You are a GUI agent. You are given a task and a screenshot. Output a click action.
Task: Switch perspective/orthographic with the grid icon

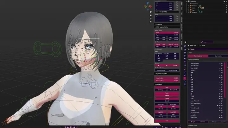(x=151, y=21)
